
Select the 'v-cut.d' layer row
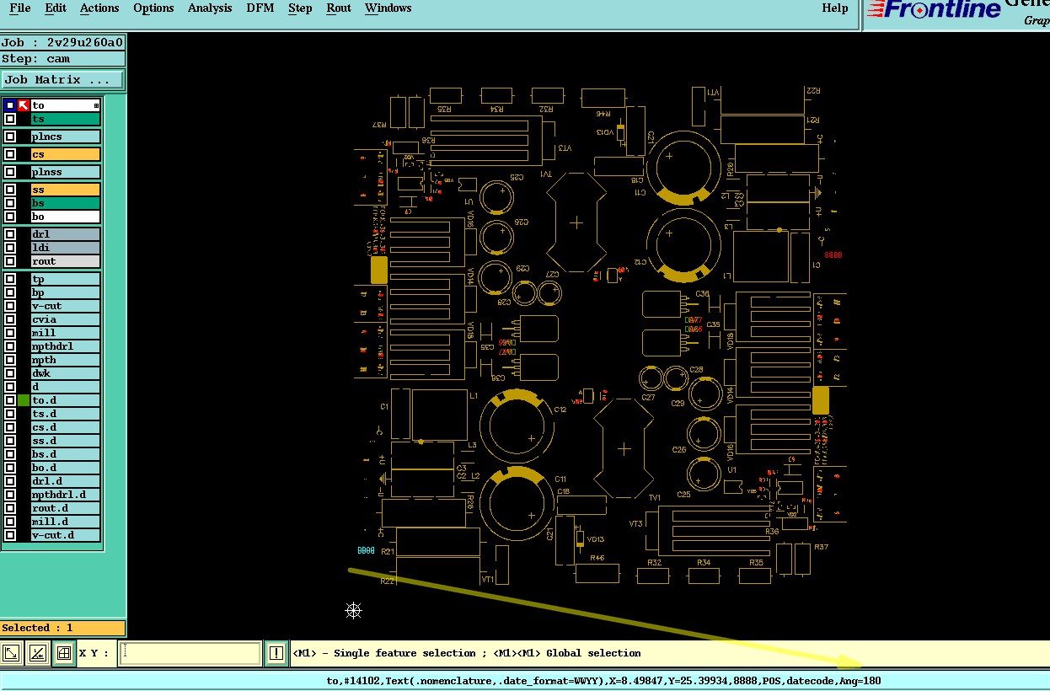[x=66, y=535]
